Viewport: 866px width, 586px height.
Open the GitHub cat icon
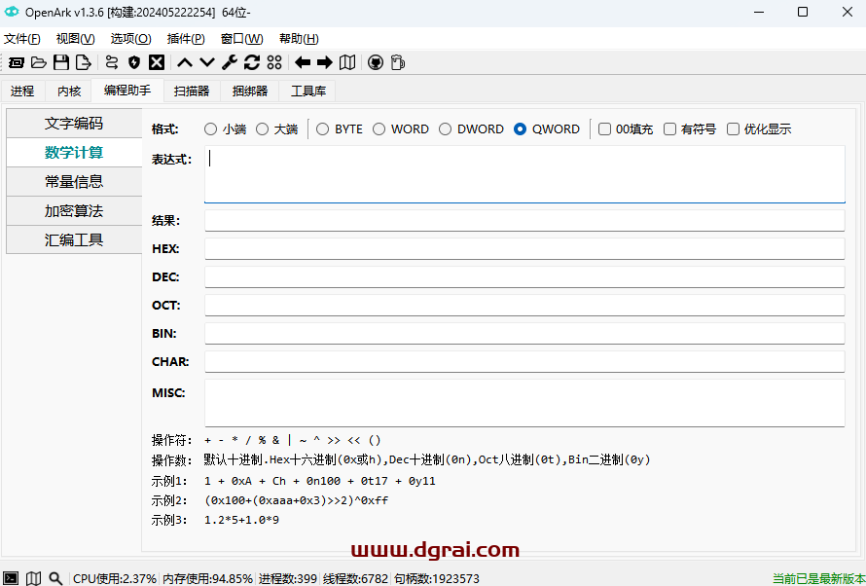click(376, 62)
